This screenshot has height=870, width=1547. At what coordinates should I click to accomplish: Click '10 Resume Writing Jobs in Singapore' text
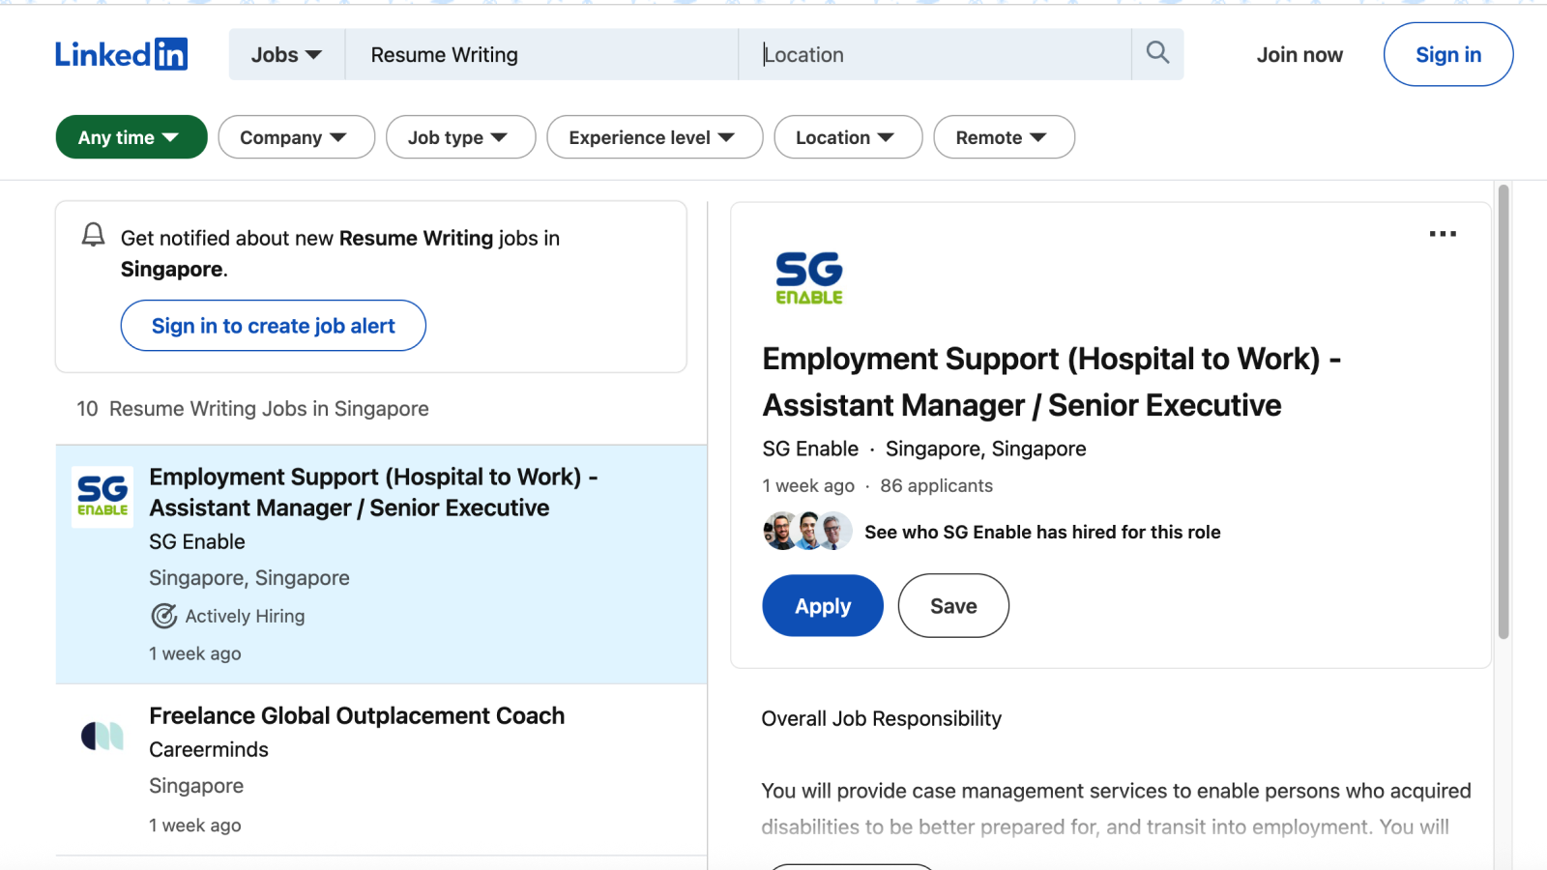252,409
